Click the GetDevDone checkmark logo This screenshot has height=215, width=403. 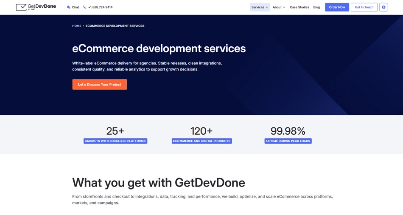click(36, 7)
